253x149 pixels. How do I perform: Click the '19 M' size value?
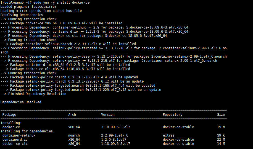click(x=221, y=127)
